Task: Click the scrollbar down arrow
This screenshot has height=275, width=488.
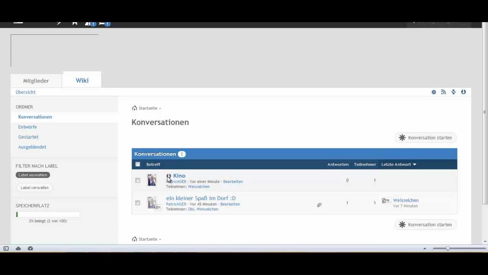Action: 485,241
